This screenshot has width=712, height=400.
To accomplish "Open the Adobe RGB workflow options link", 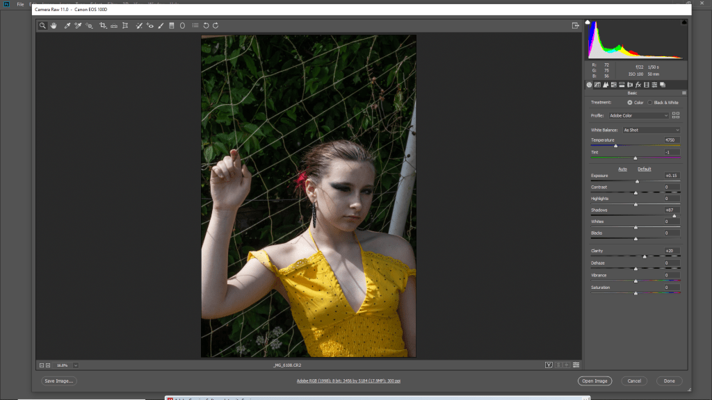I will tap(348, 381).
